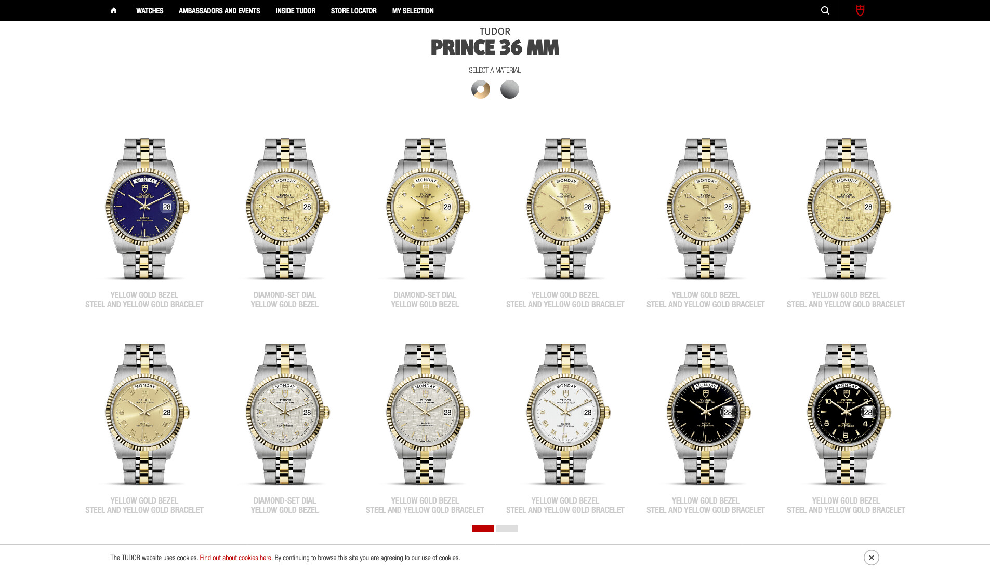990x570 pixels.
Task: Open My Selection
Action: (413, 11)
